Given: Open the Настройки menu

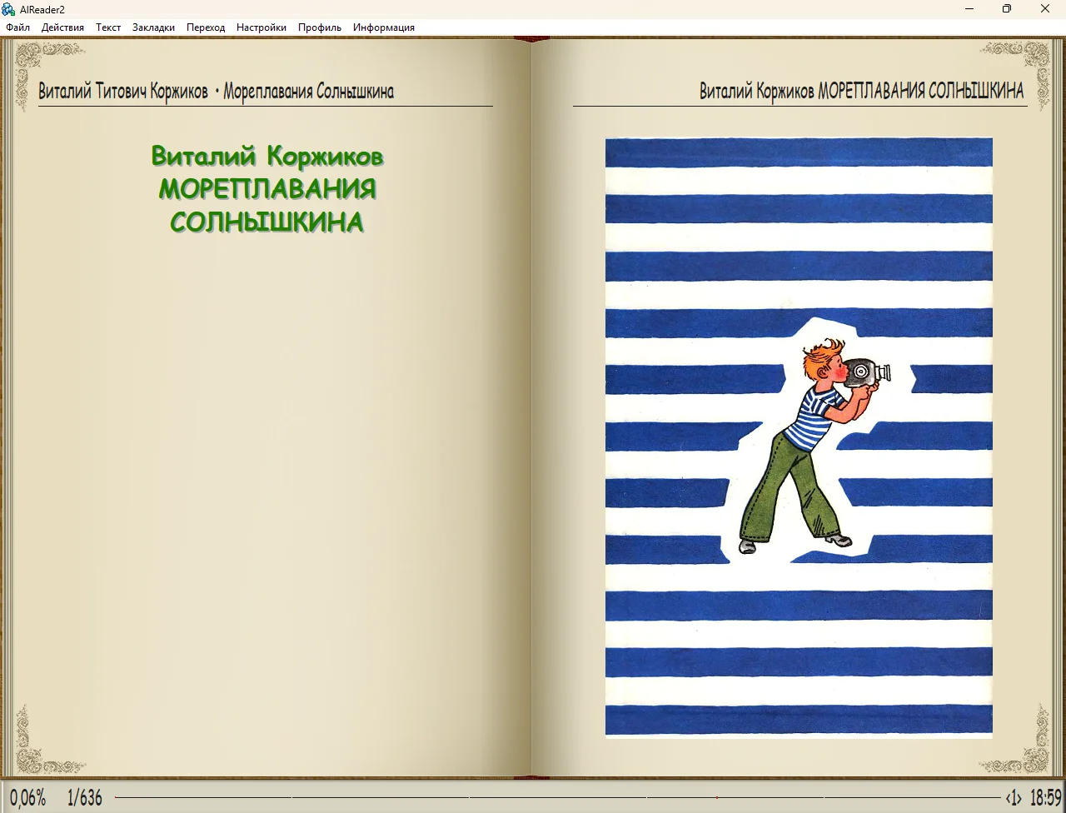Looking at the screenshot, I should pos(261,27).
